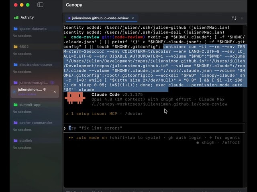257x192 pixels.
Task: Click the "gh auth login" status text
Action: coord(185,138)
